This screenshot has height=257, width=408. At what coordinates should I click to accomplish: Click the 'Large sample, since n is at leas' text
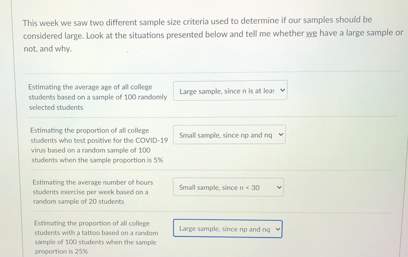click(227, 91)
